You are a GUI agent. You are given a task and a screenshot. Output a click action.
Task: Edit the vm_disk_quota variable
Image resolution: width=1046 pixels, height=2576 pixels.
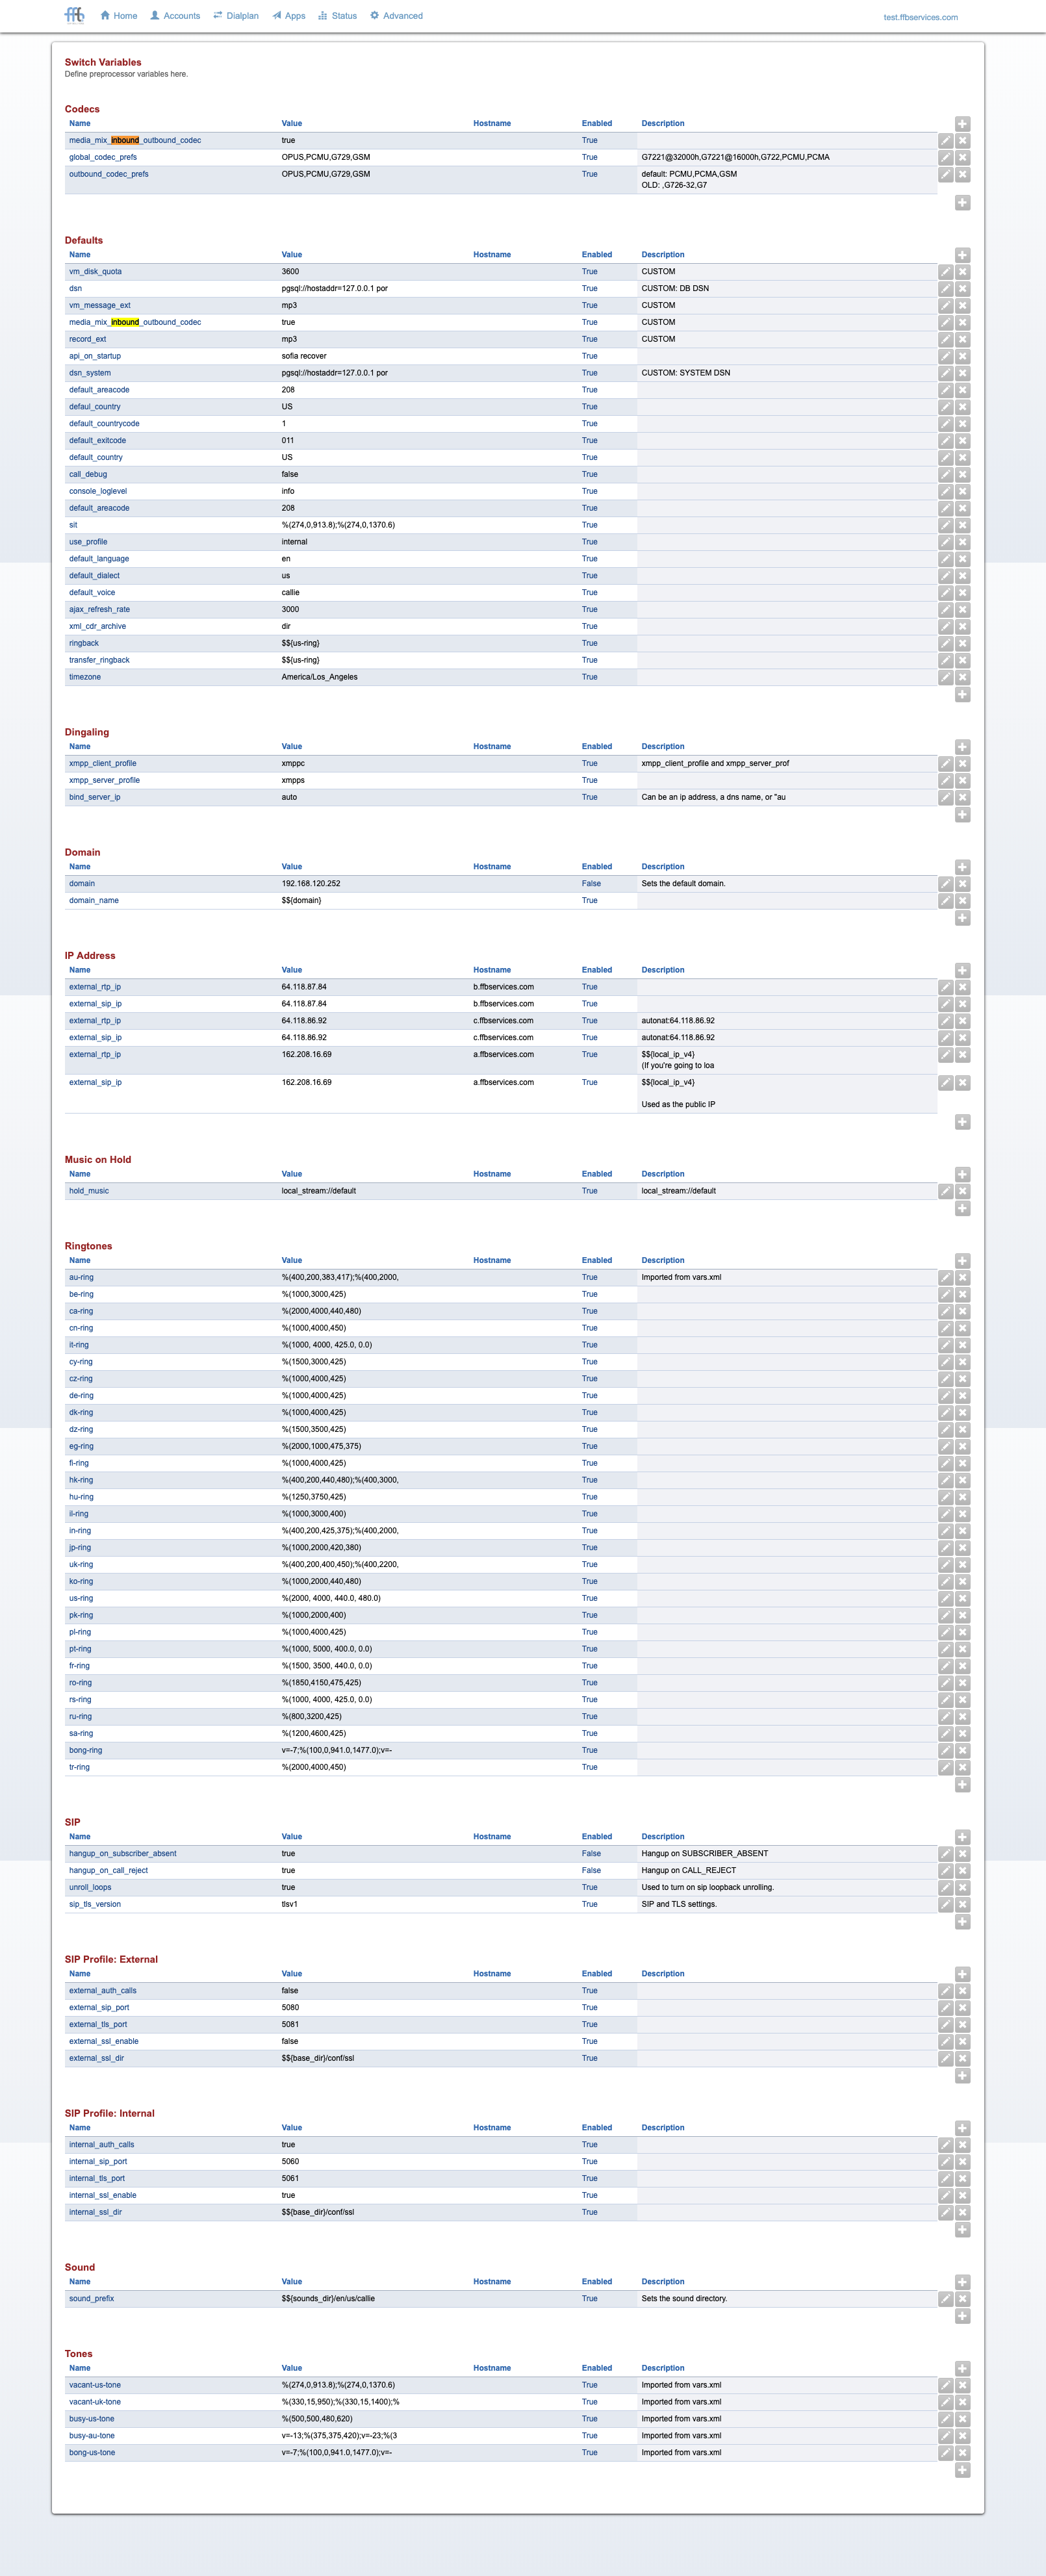point(945,272)
